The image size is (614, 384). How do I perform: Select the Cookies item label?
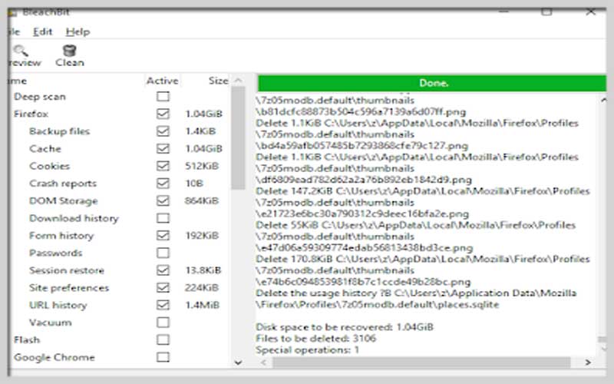[x=49, y=166]
